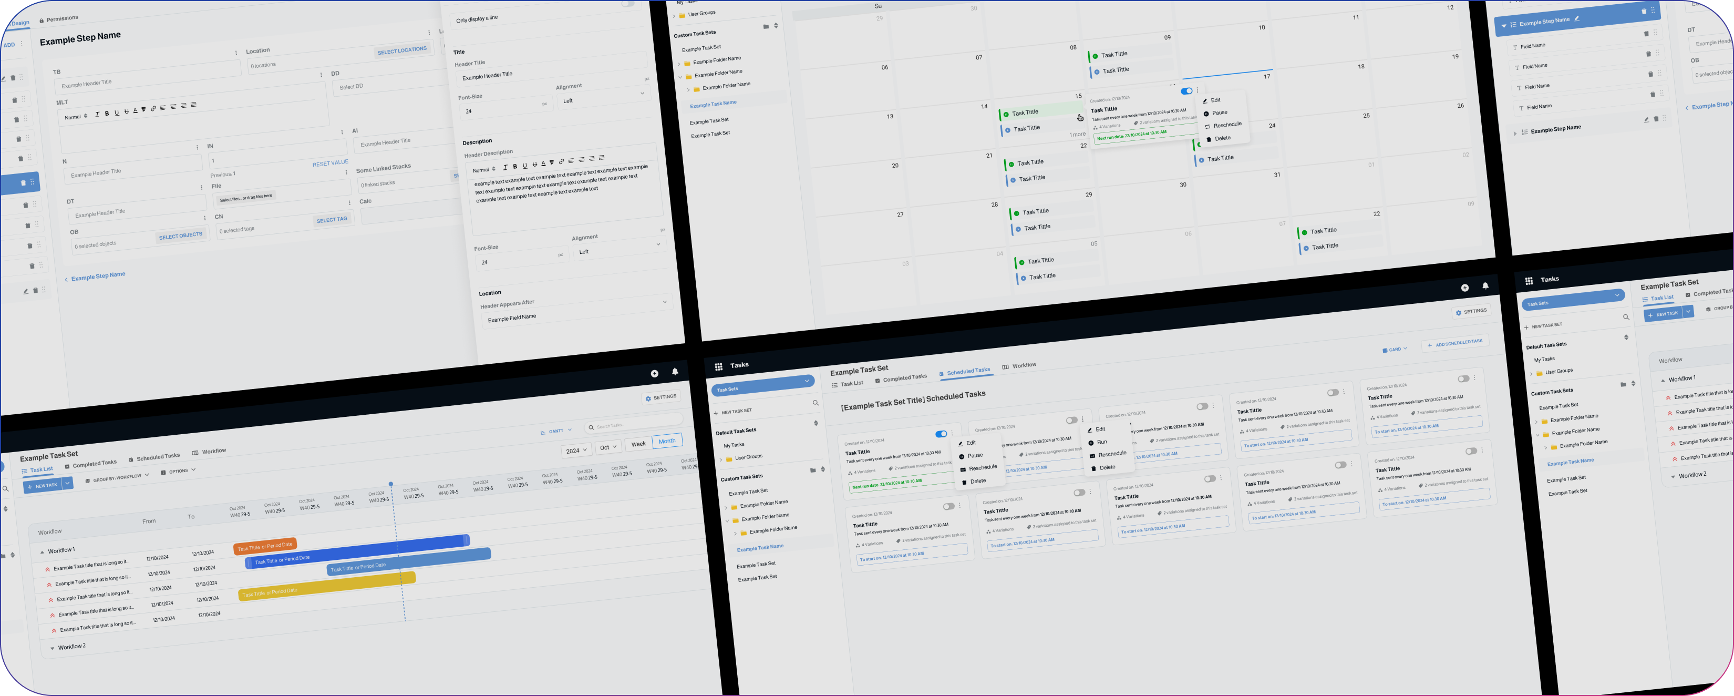Click folder icon beside Custom Task Sets, Scheduled Tasks sidebar
This screenshot has height=696, width=1734.
812,470
